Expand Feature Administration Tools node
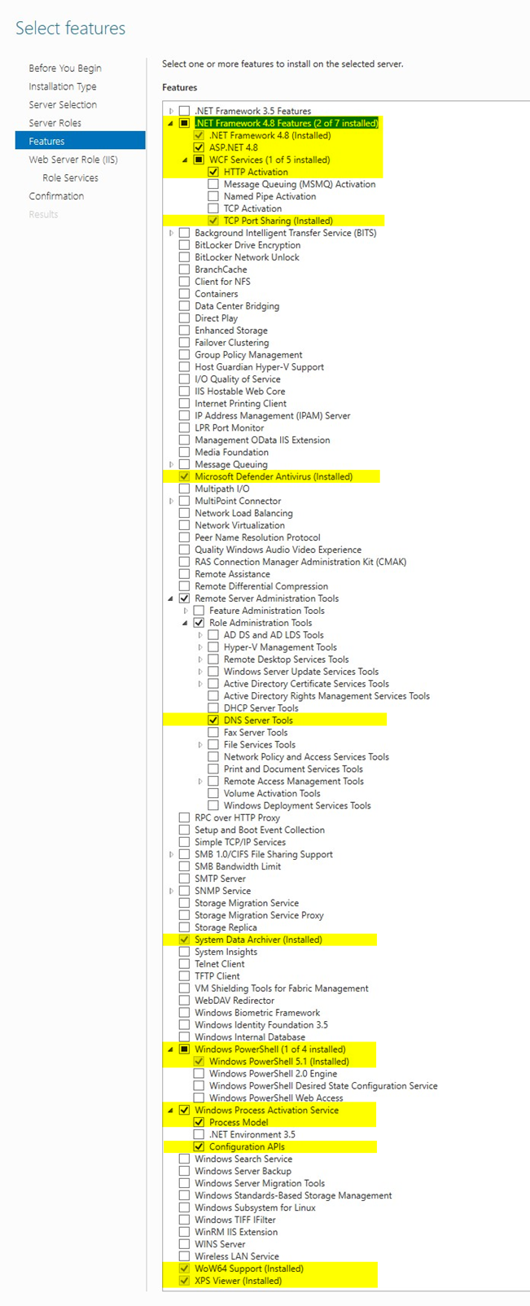Viewport: 530px width, 1306px height. coord(186,611)
